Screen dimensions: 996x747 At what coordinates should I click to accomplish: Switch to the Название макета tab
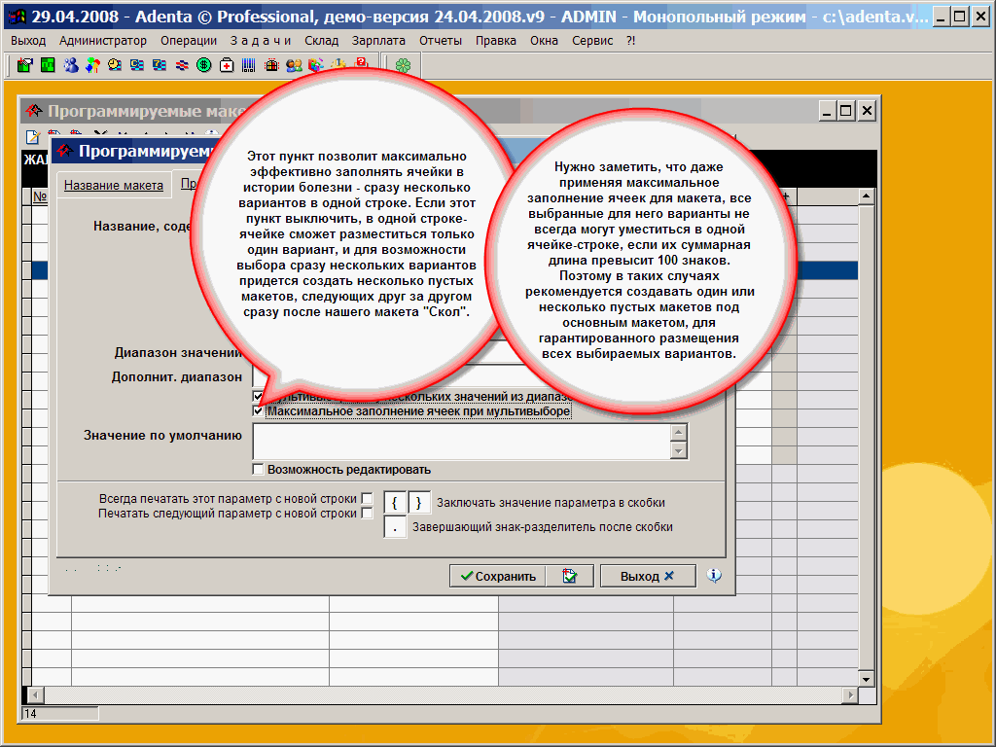click(x=114, y=186)
